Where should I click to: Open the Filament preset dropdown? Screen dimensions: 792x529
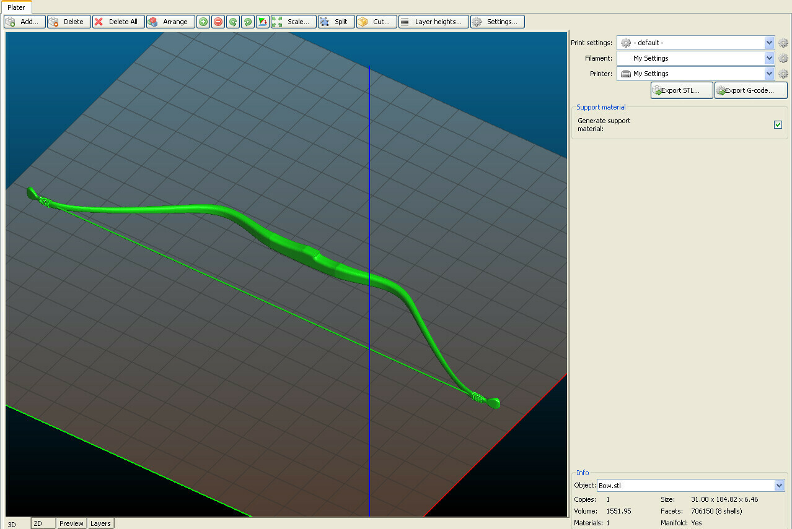[x=769, y=58]
